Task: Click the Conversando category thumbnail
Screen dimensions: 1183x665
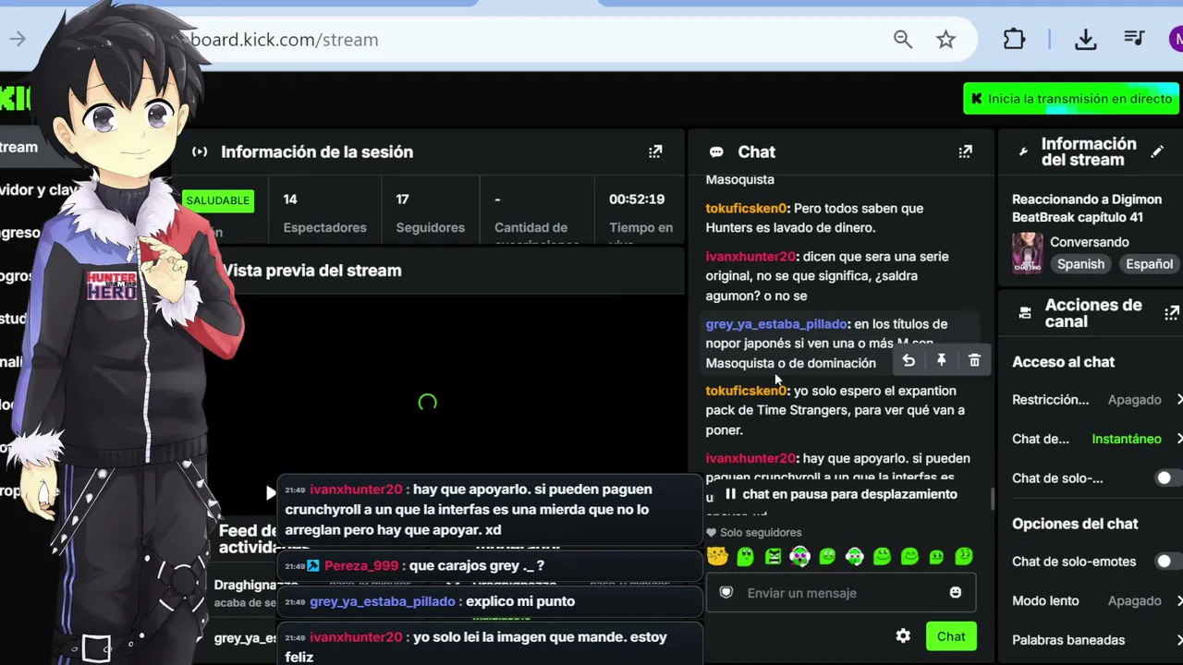Action: pos(1027,252)
